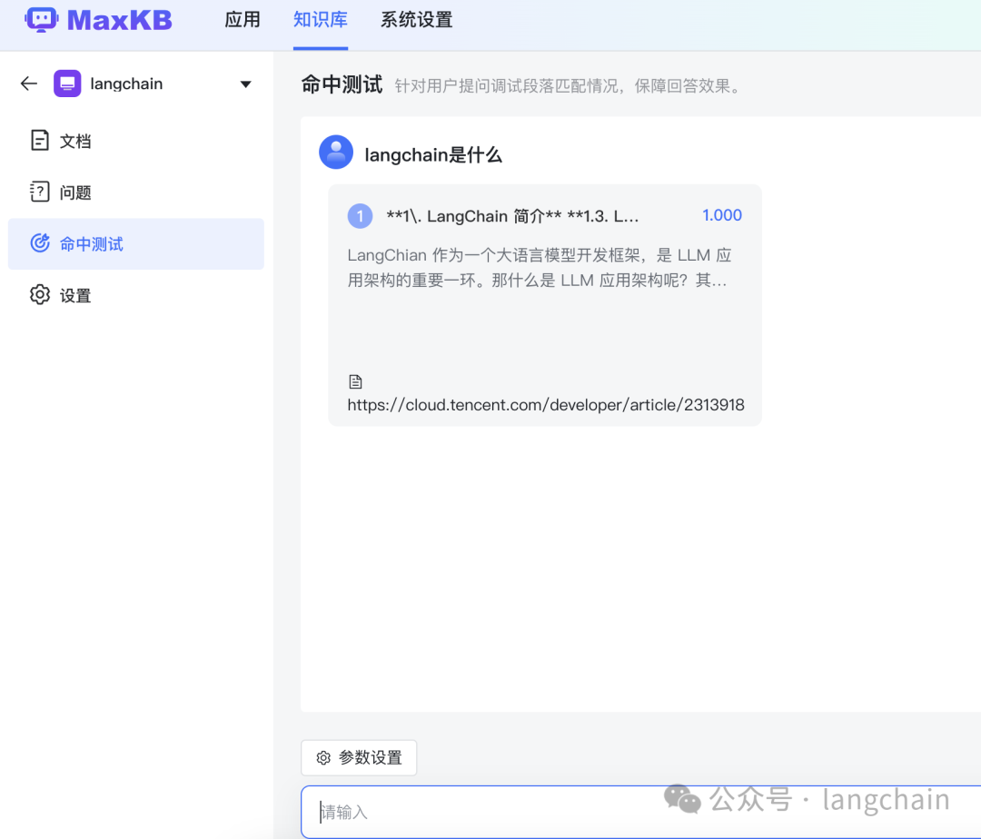Image resolution: width=981 pixels, height=839 pixels.
Task: Click the query text langchain是什么
Action: (x=433, y=155)
